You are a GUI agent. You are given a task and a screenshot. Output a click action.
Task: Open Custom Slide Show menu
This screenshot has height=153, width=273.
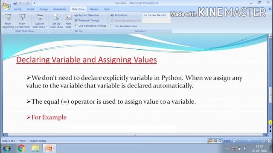tap(40, 21)
